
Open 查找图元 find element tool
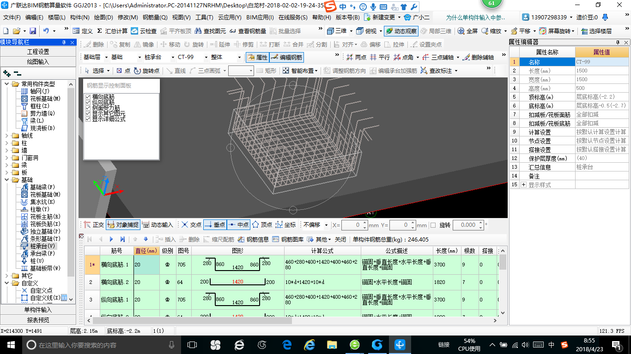210,31
